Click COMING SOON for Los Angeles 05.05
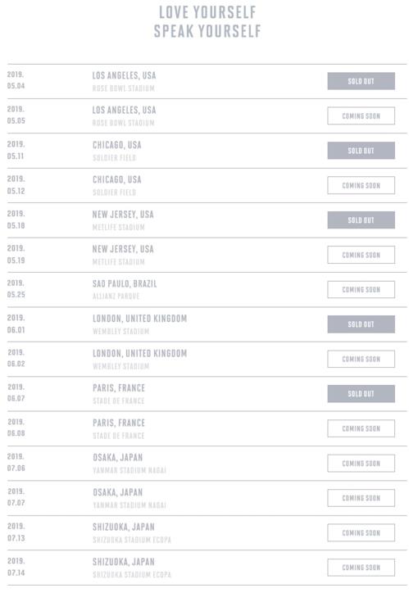The image size is (409, 593). (x=361, y=116)
